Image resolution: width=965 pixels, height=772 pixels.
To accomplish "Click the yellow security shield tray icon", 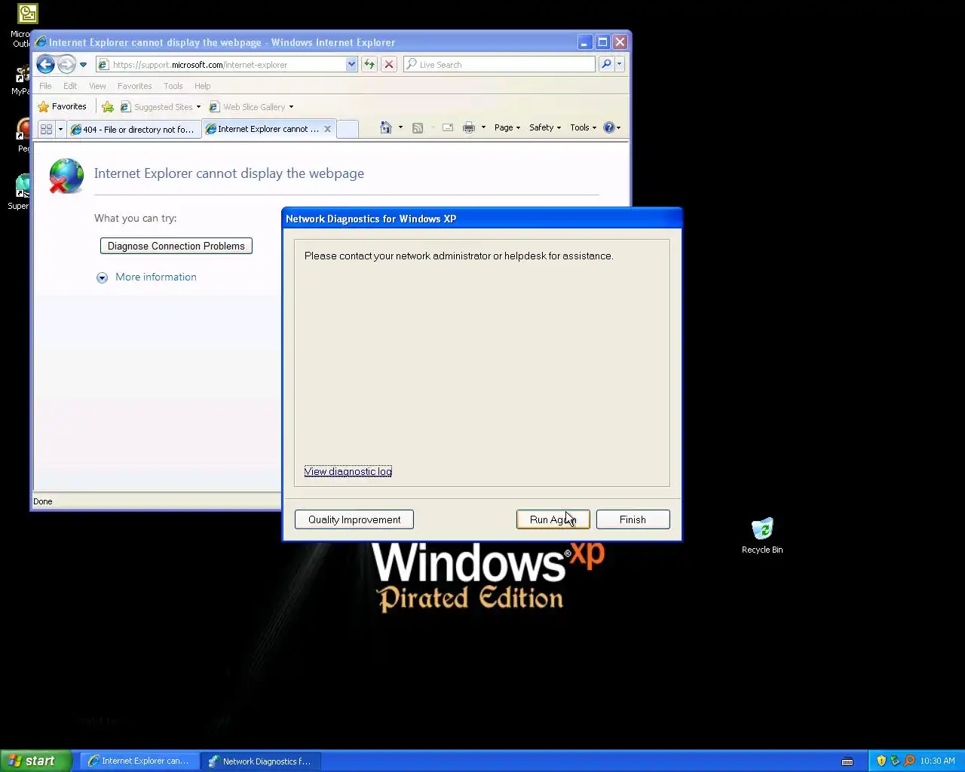I will 881,761.
